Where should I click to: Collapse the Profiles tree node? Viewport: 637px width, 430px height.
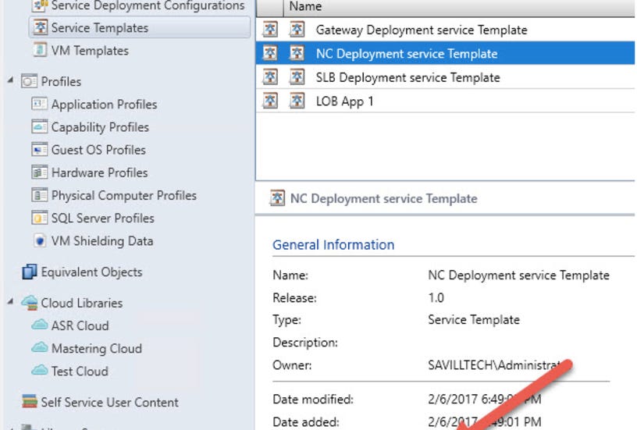[x=10, y=80]
